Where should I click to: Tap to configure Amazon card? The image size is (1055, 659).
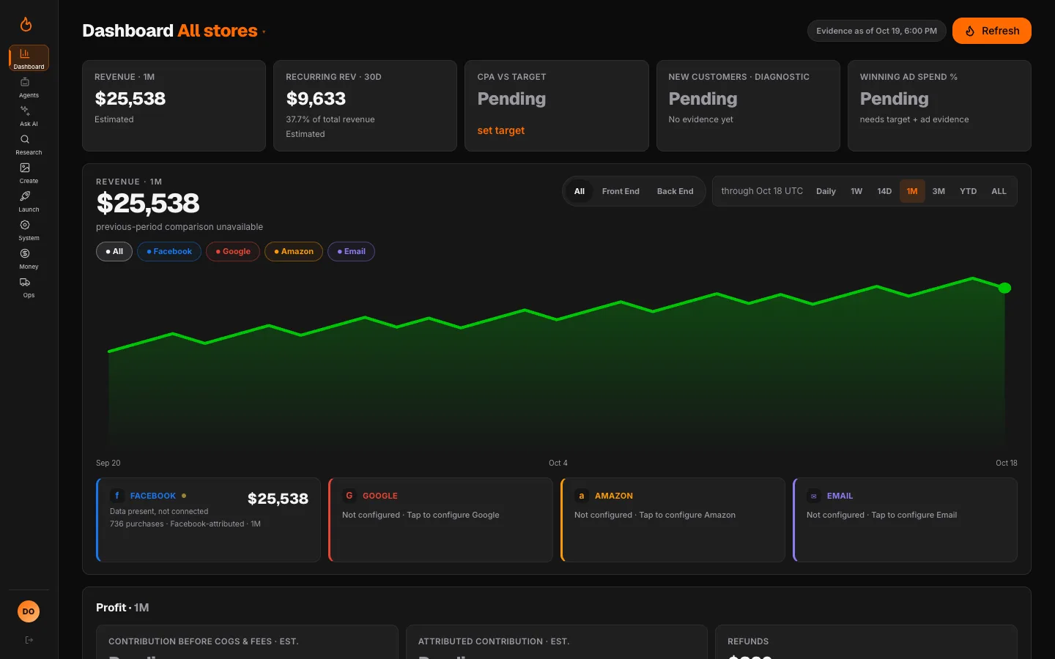pos(673,520)
